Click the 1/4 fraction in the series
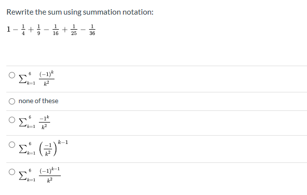This screenshot has height=195, width=307. pyautogui.click(x=23, y=30)
